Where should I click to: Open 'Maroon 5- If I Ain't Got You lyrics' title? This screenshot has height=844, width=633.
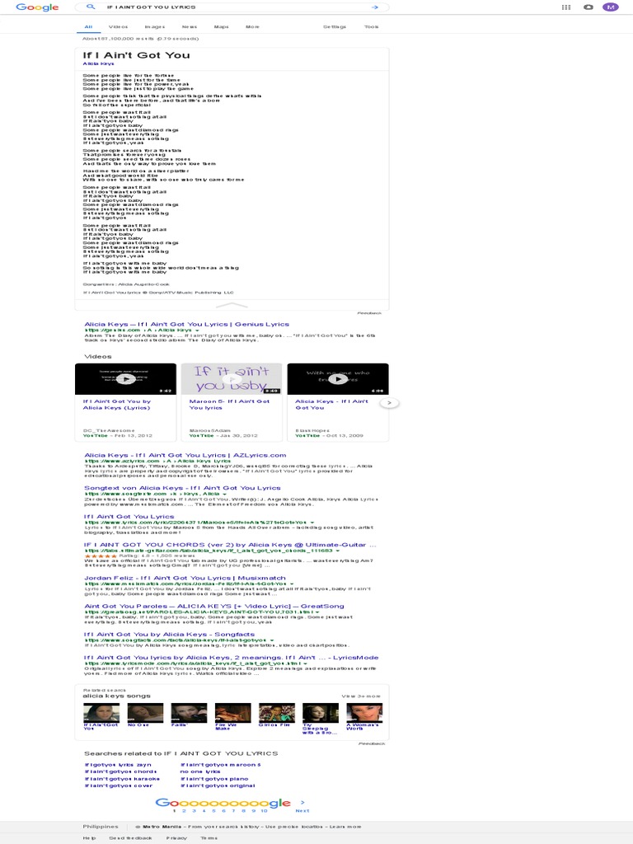tap(229, 404)
